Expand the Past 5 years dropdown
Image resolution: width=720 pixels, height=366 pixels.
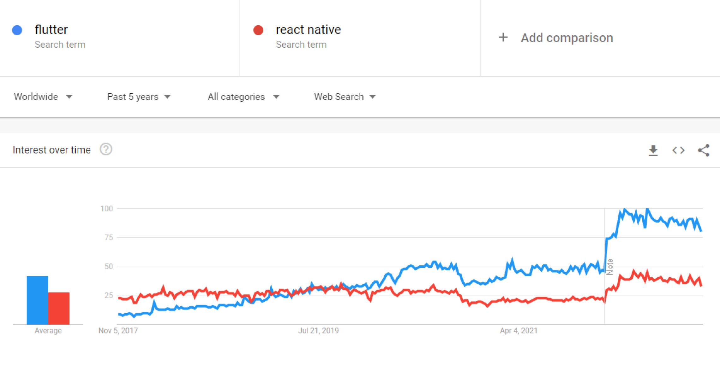click(x=139, y=97)
